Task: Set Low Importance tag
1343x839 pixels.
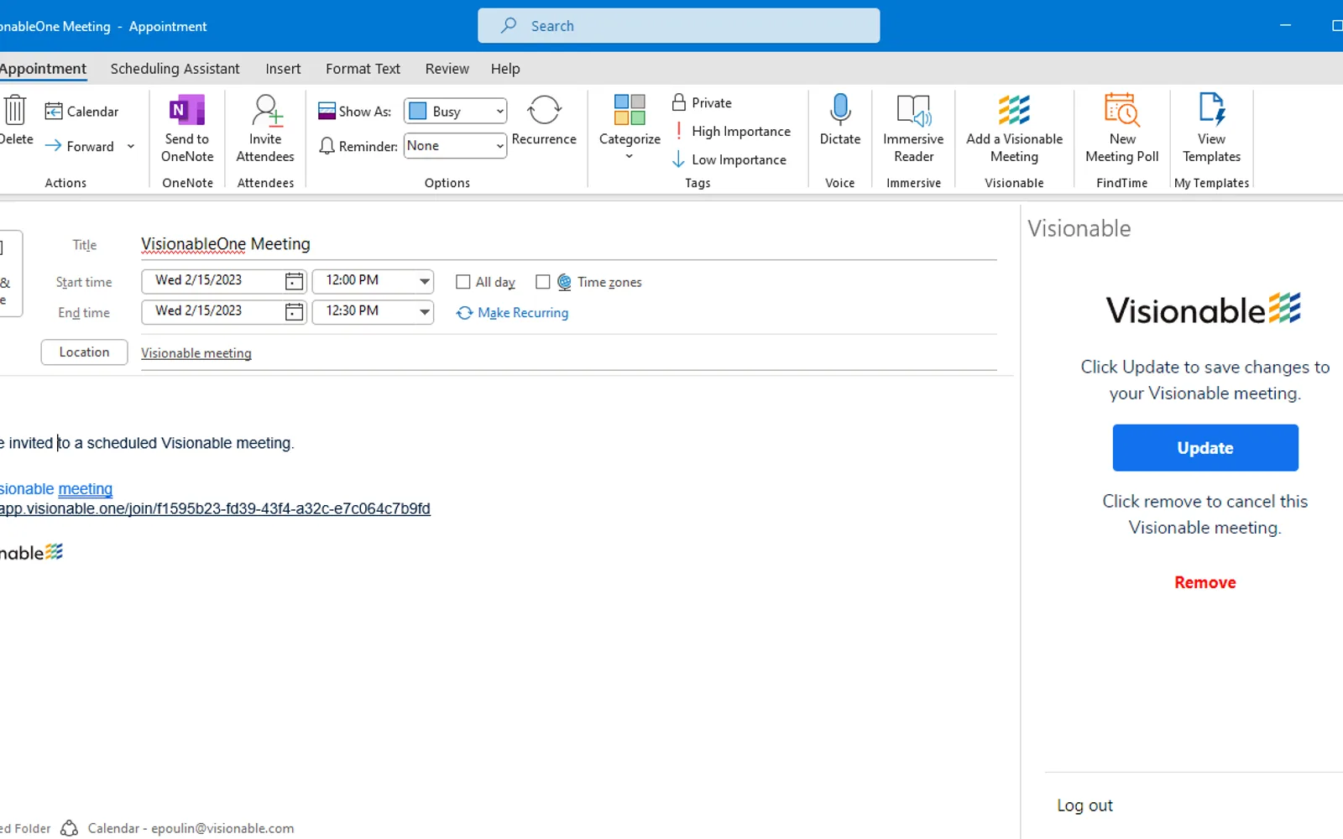Action: point(729,159)
